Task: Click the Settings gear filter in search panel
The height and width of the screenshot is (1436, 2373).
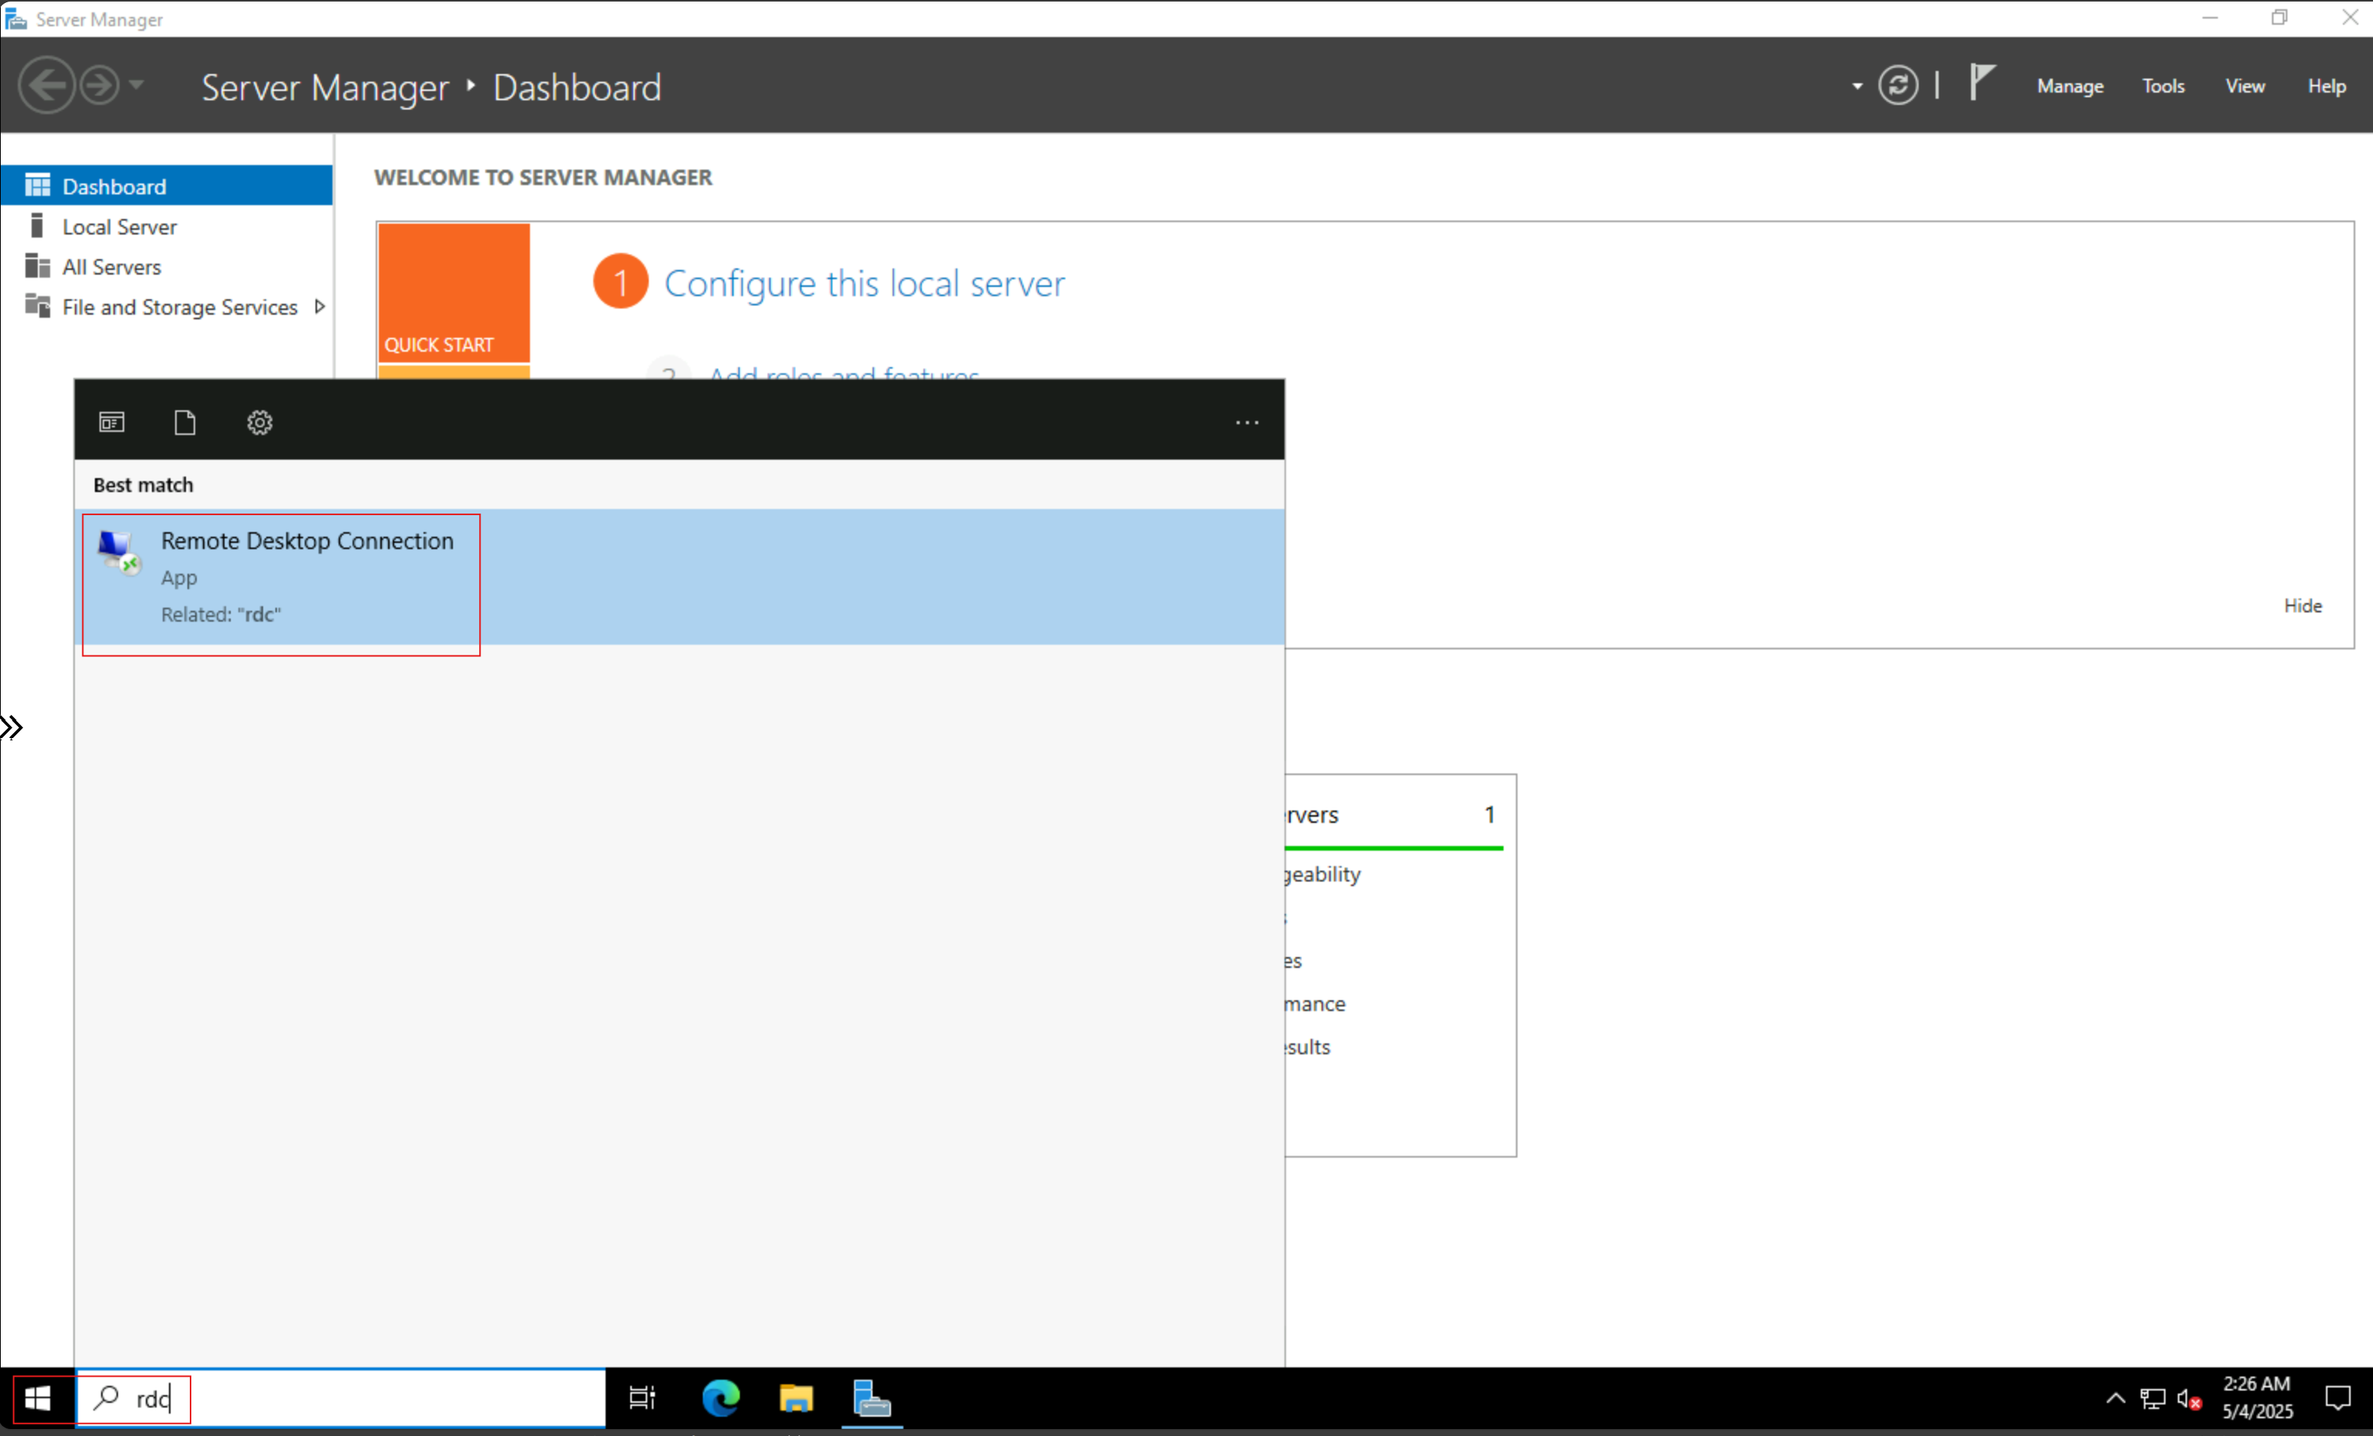Action: click(260, 423)
